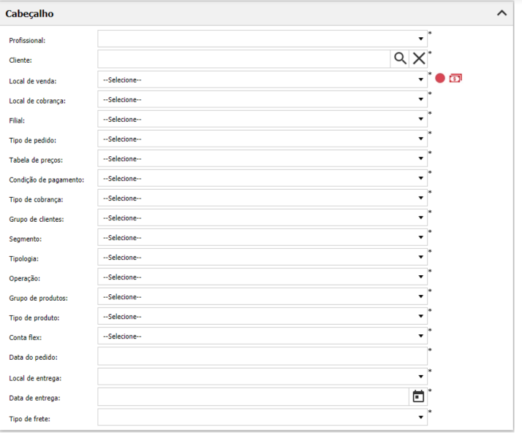Screen dimensions: 522x435
Task: Open the Profissional dropdown
Action: 262,39
